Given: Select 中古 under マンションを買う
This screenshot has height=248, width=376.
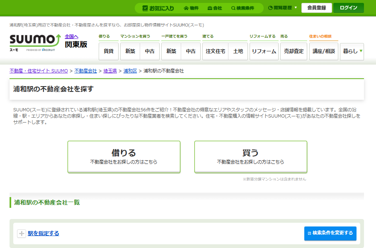Looking at the screenshot, I should [x=150, y=51].
